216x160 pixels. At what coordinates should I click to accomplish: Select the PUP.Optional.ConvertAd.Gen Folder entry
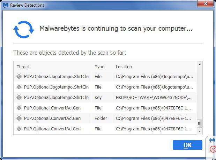(x=52, y=119)
